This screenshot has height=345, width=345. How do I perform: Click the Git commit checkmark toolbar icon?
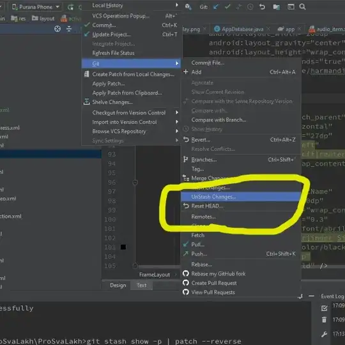coord(227,6)
